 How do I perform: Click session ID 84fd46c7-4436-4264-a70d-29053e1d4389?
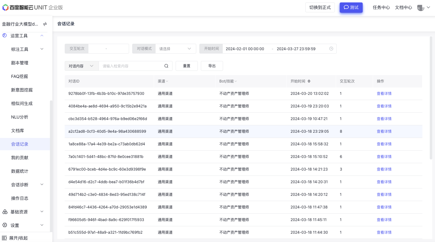click(108, 207)
